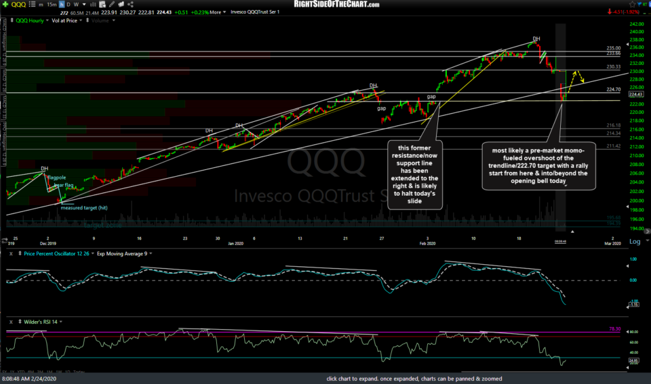The height and width of the screenshot is (384, 651).
Task: Click the QQQ ticker symbol field
Action: click(18, 4)
